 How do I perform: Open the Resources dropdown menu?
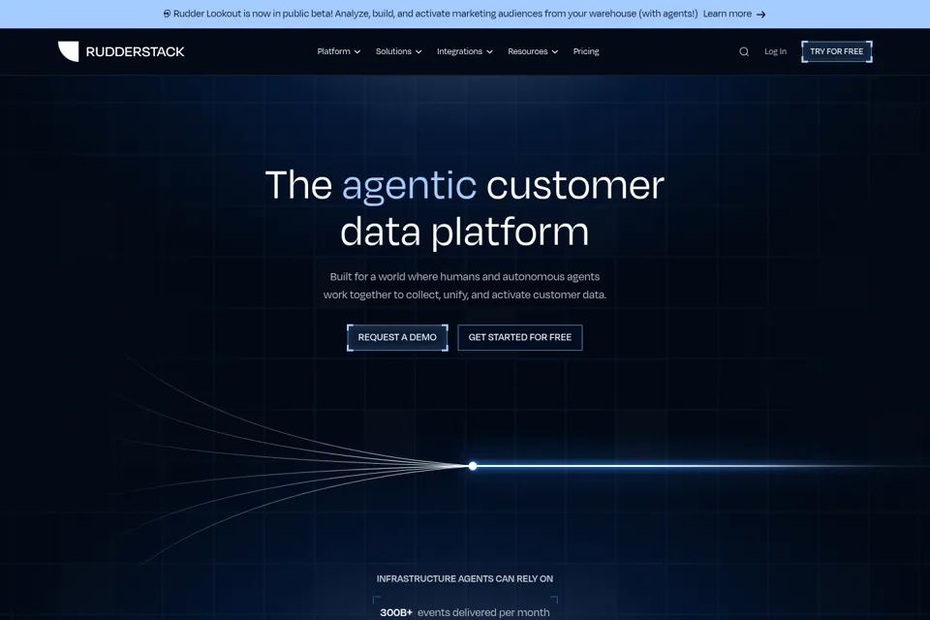coord(533,51)
